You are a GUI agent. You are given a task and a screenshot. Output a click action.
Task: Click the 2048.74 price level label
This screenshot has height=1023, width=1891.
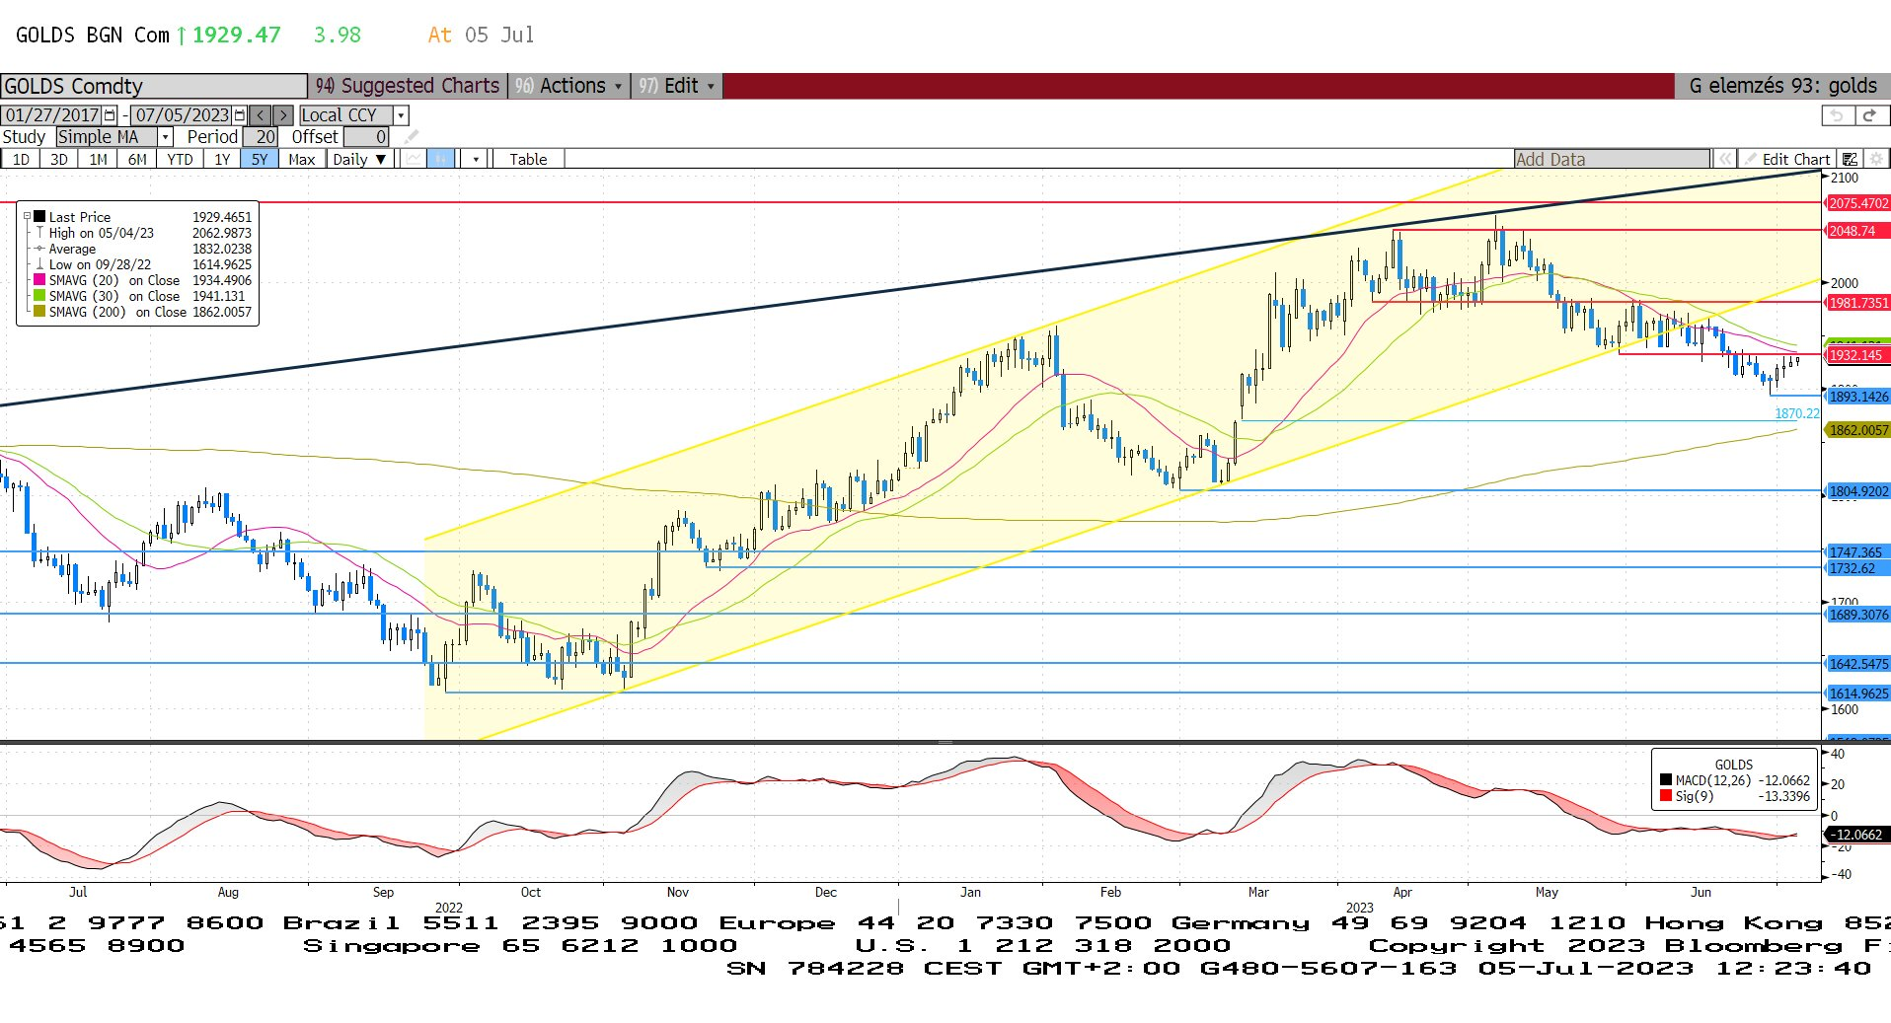coord(1858,231)
